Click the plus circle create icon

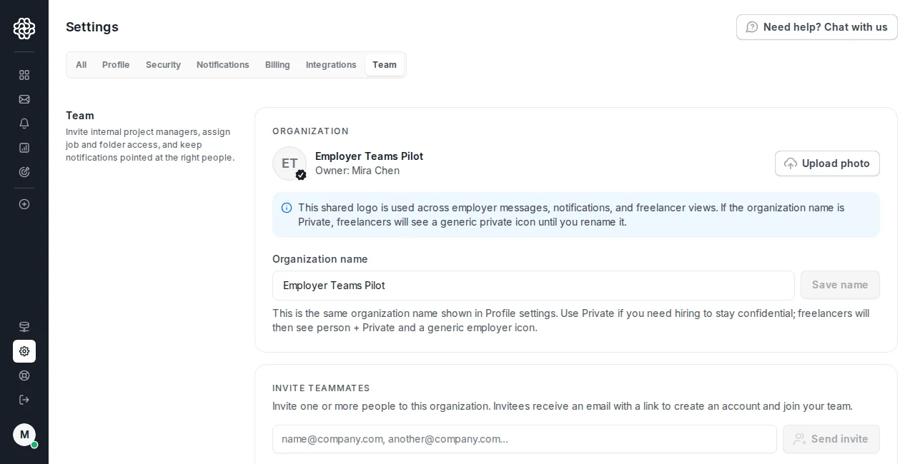point(24,204)
